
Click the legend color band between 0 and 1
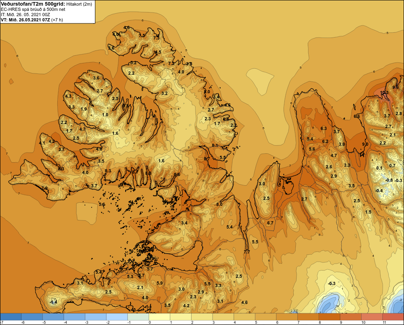pos(160,317)
